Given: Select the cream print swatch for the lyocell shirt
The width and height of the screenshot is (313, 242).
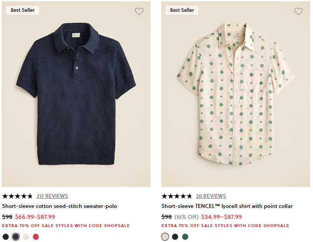Looking at the screenshot, I should (165, 237).
